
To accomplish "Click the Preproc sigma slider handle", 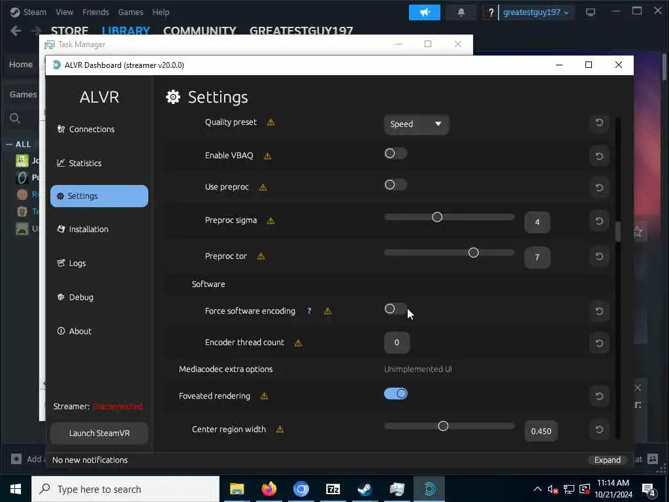I will 437,217.
